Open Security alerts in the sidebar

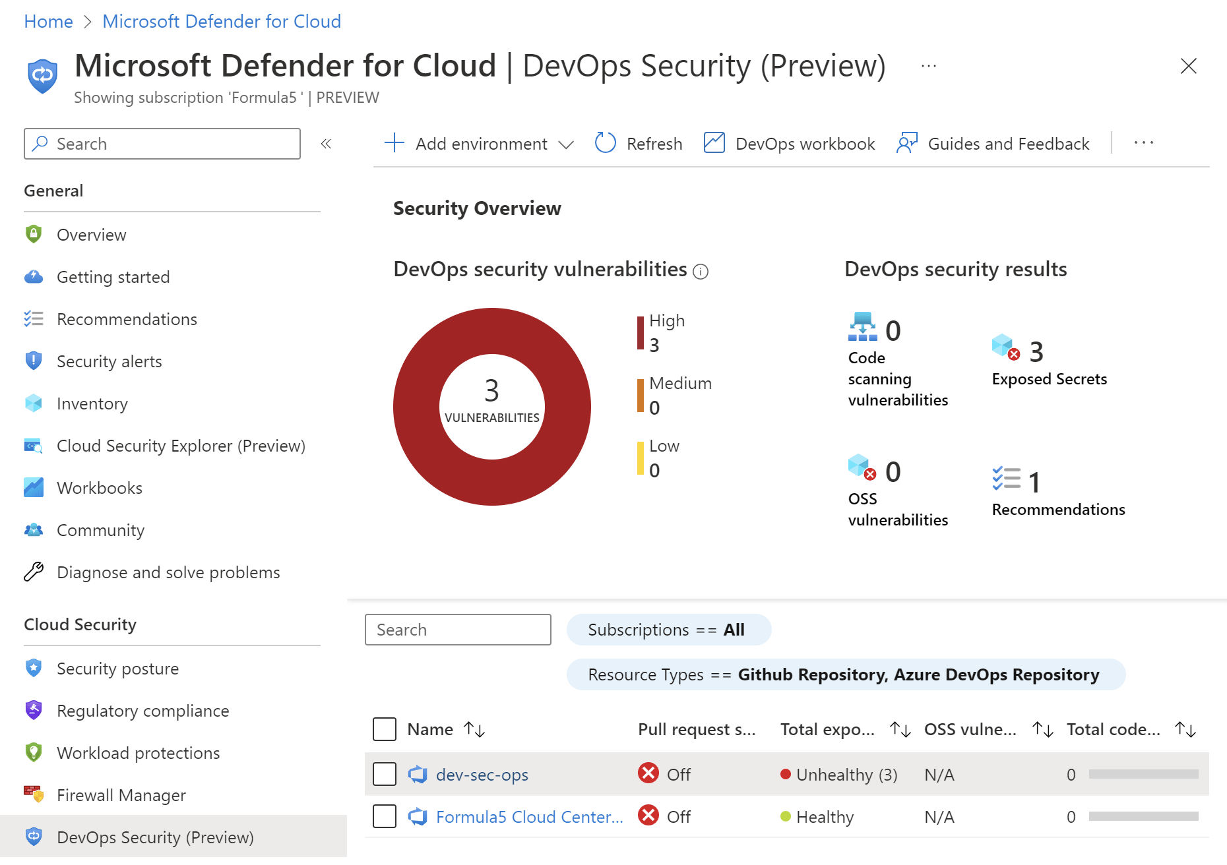pyautogui.click(x=109, y=361)
